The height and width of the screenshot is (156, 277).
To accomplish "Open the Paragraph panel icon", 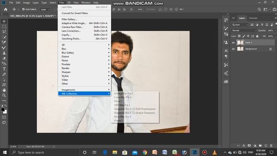I will [x=226, y=56].
